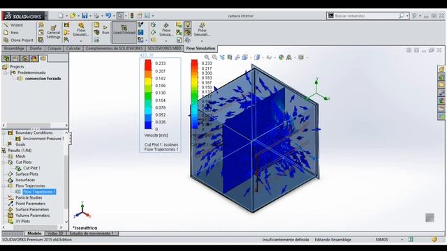Screen dimensions: 447x251
Task: Run the simulation solver
Action: [105, 29]
